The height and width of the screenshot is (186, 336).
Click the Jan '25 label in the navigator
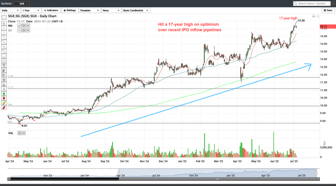230,176
